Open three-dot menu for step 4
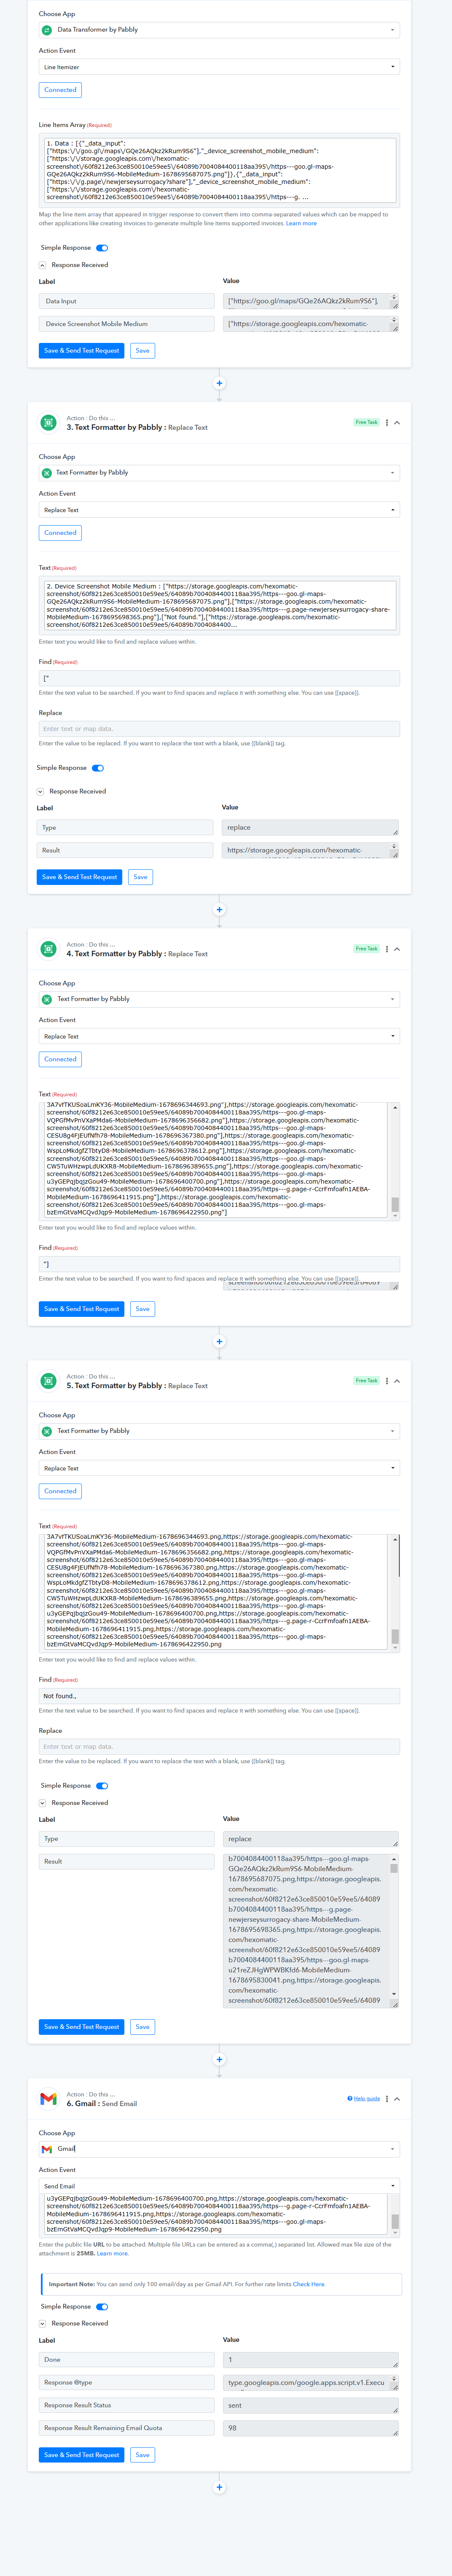This screenshot has width=452, height=2576. (387, 949)
